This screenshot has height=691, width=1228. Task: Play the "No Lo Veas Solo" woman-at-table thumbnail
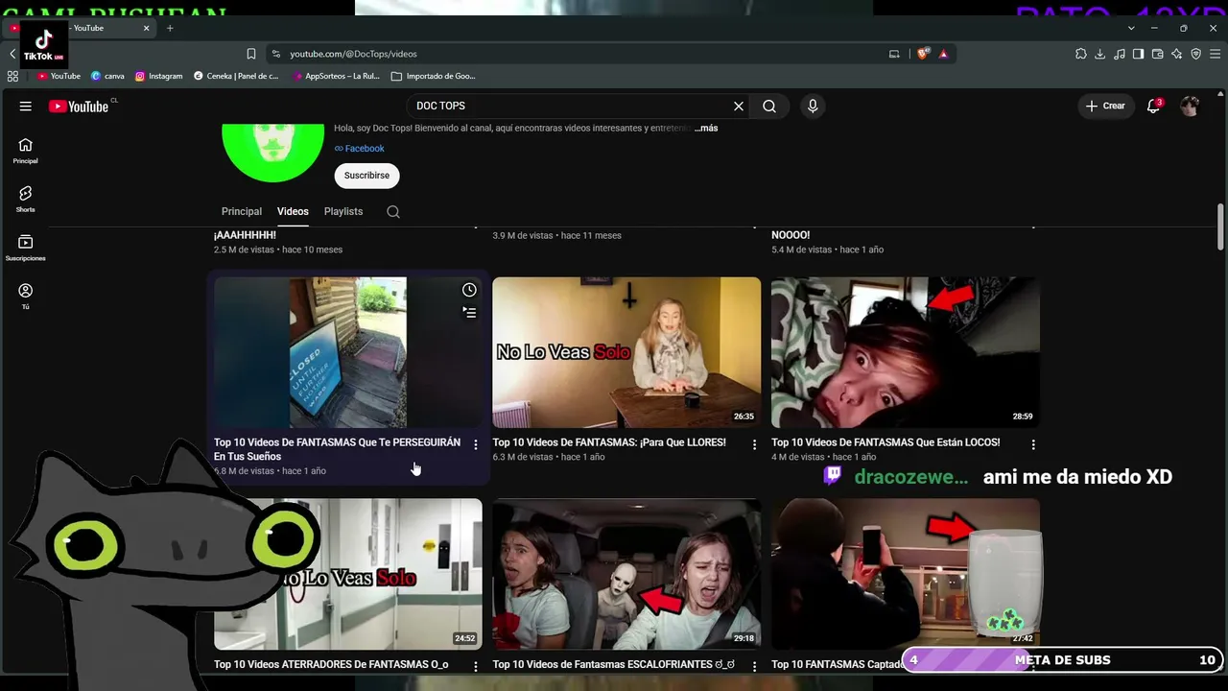pos(626,352)
